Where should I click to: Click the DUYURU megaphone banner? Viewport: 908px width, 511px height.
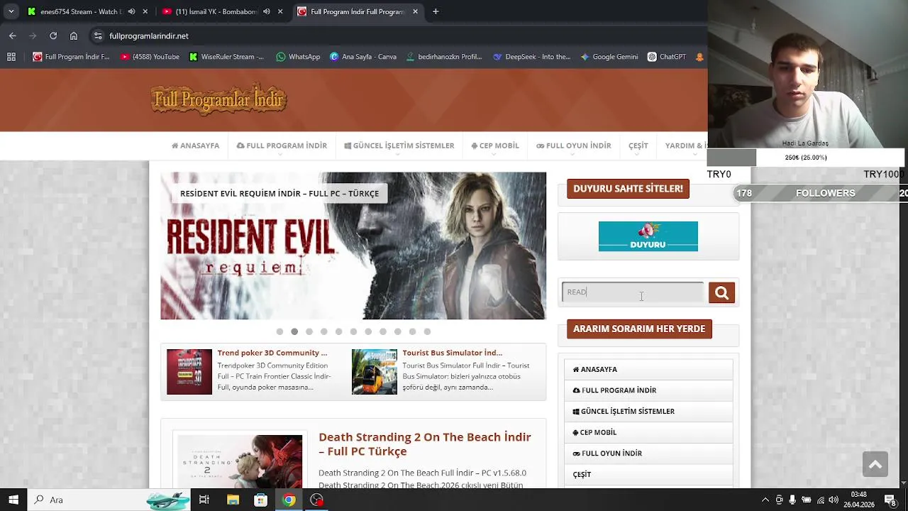pos(648,236)
